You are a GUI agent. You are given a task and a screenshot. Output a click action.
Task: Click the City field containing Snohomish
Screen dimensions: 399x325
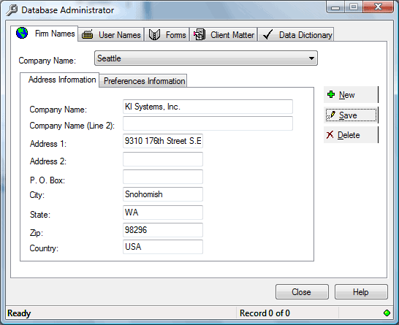tap(163, 194)
